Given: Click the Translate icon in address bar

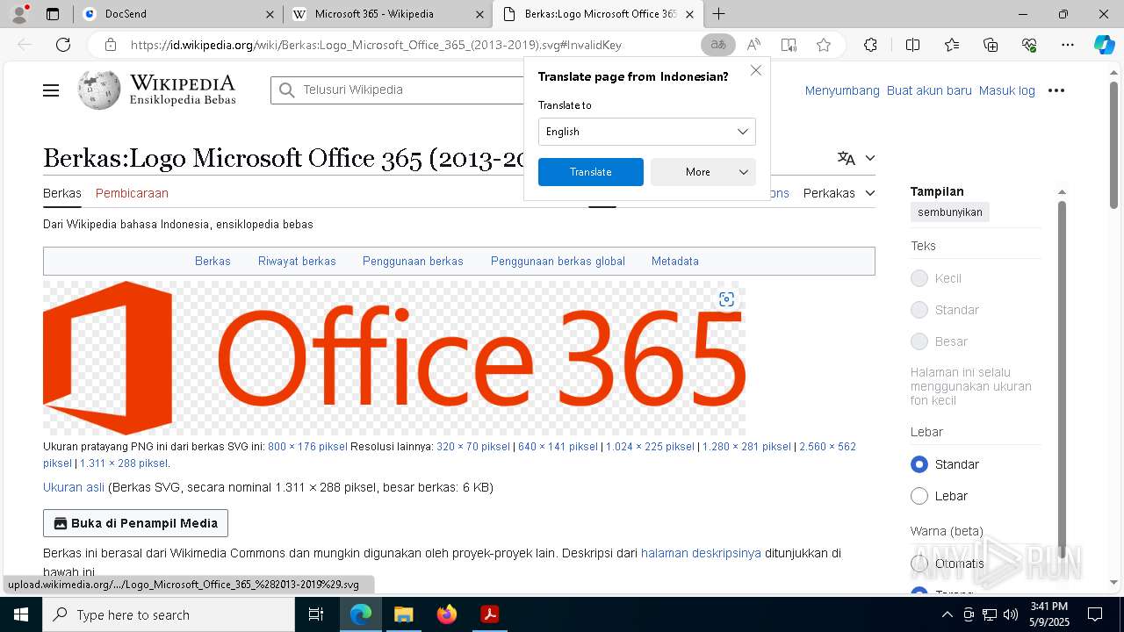Looking at the screenshot, I should 718,45.
